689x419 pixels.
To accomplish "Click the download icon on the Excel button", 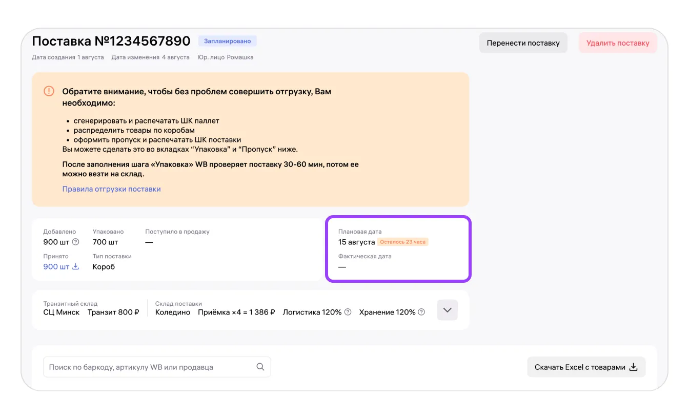I will (x=633, y=367).
